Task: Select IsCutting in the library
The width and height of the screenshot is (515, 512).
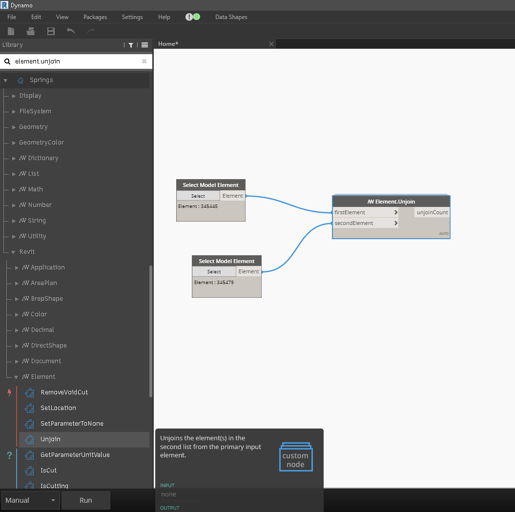Action: pyautogui.click(x=54, y=486)
